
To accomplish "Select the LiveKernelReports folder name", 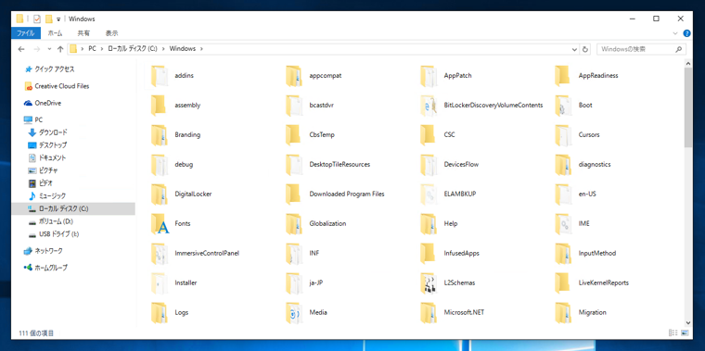I will coord(603,282).
